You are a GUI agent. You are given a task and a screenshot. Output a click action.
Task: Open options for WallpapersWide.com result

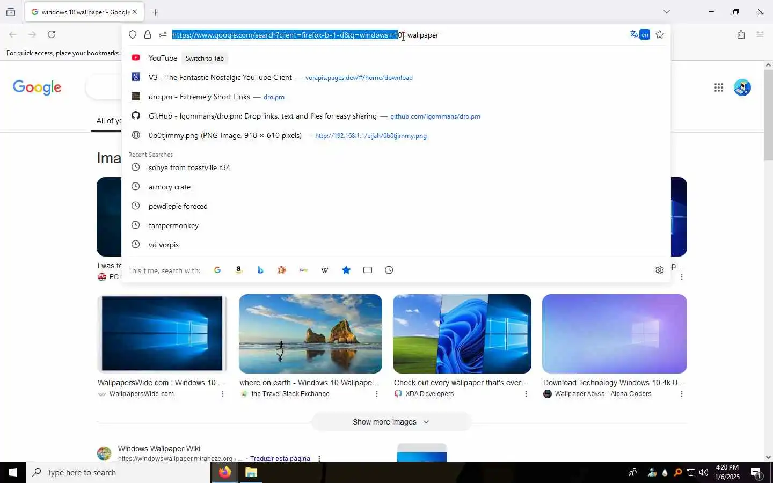pyautogui.click(x=223, y=394)
